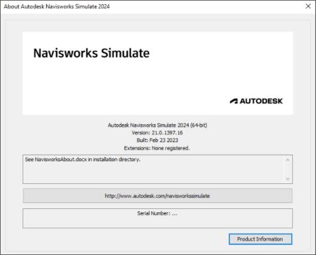Click the Product Information button
The height and width of the screenshot is (255, 316).
point(260,239)
